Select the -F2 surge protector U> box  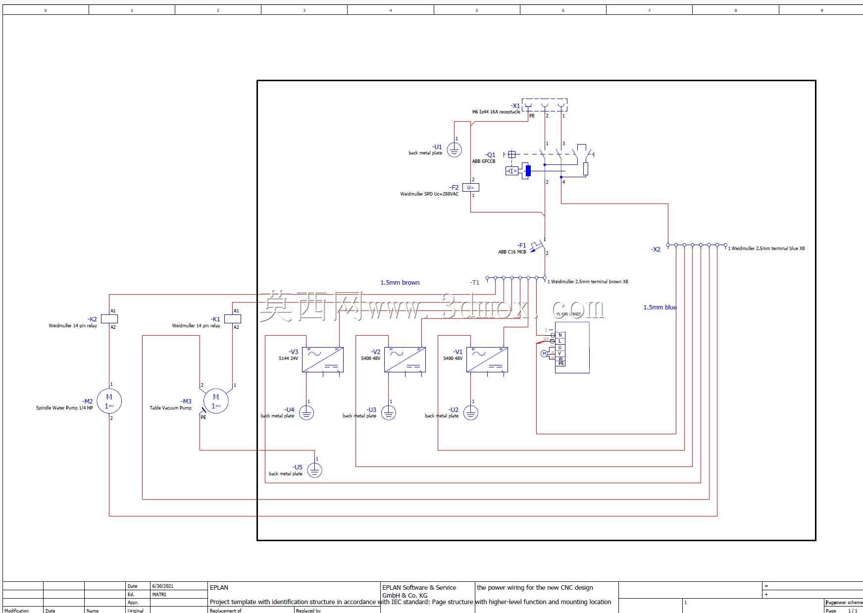tap(471, 188)
